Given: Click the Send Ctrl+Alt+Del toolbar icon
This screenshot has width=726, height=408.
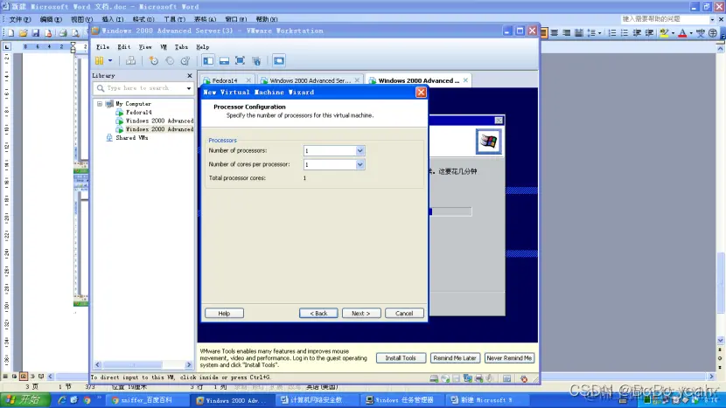Looking at the screenshot, I should pyautogui.click(x=130, y=60).
